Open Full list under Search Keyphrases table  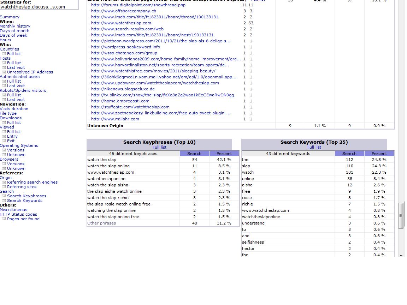159,147
